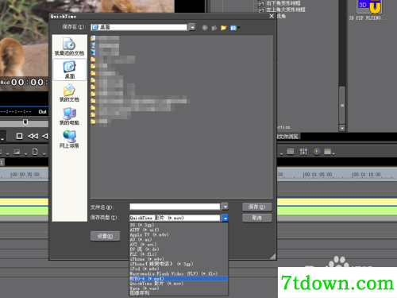Click the player position slider handle
Viewport: 397px width, 298px height.
25,122
